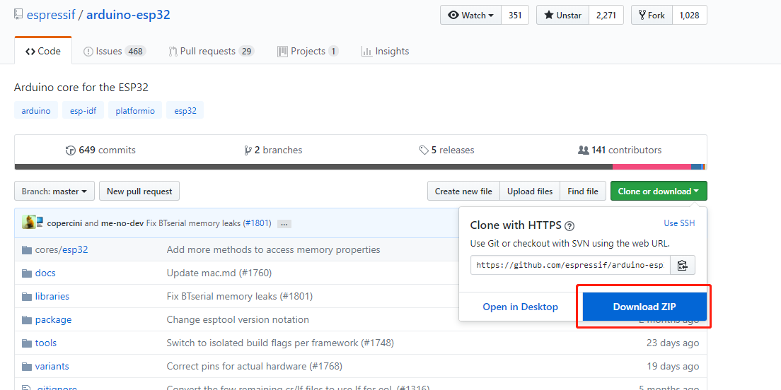
Task: Click the esp32 topic tag
Action: [x=185, y=111]
